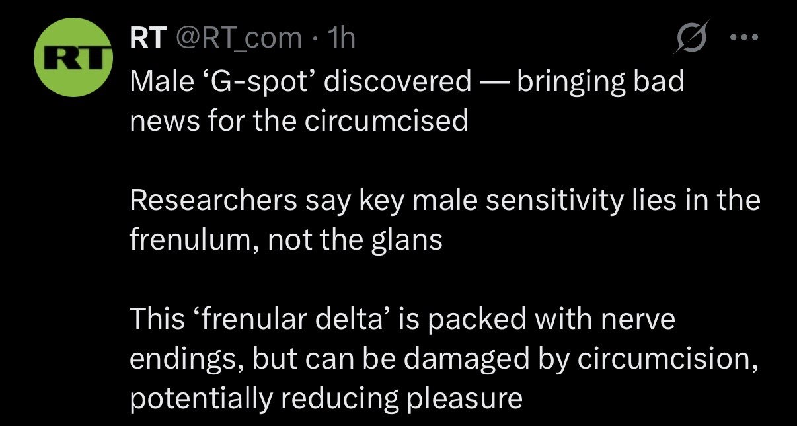The height and width of the screenshot is (426, 797).
Task: Click the green RT profile avatar
Action: click(x=70, y=59)
